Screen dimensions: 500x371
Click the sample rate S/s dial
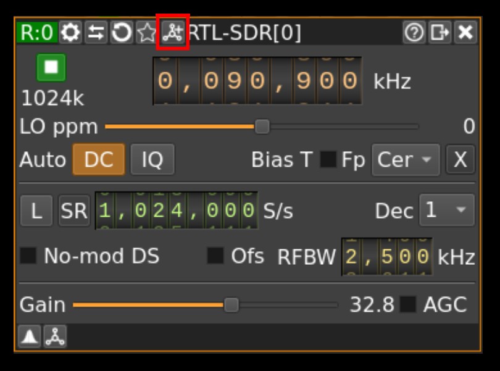tap(177, 211)
